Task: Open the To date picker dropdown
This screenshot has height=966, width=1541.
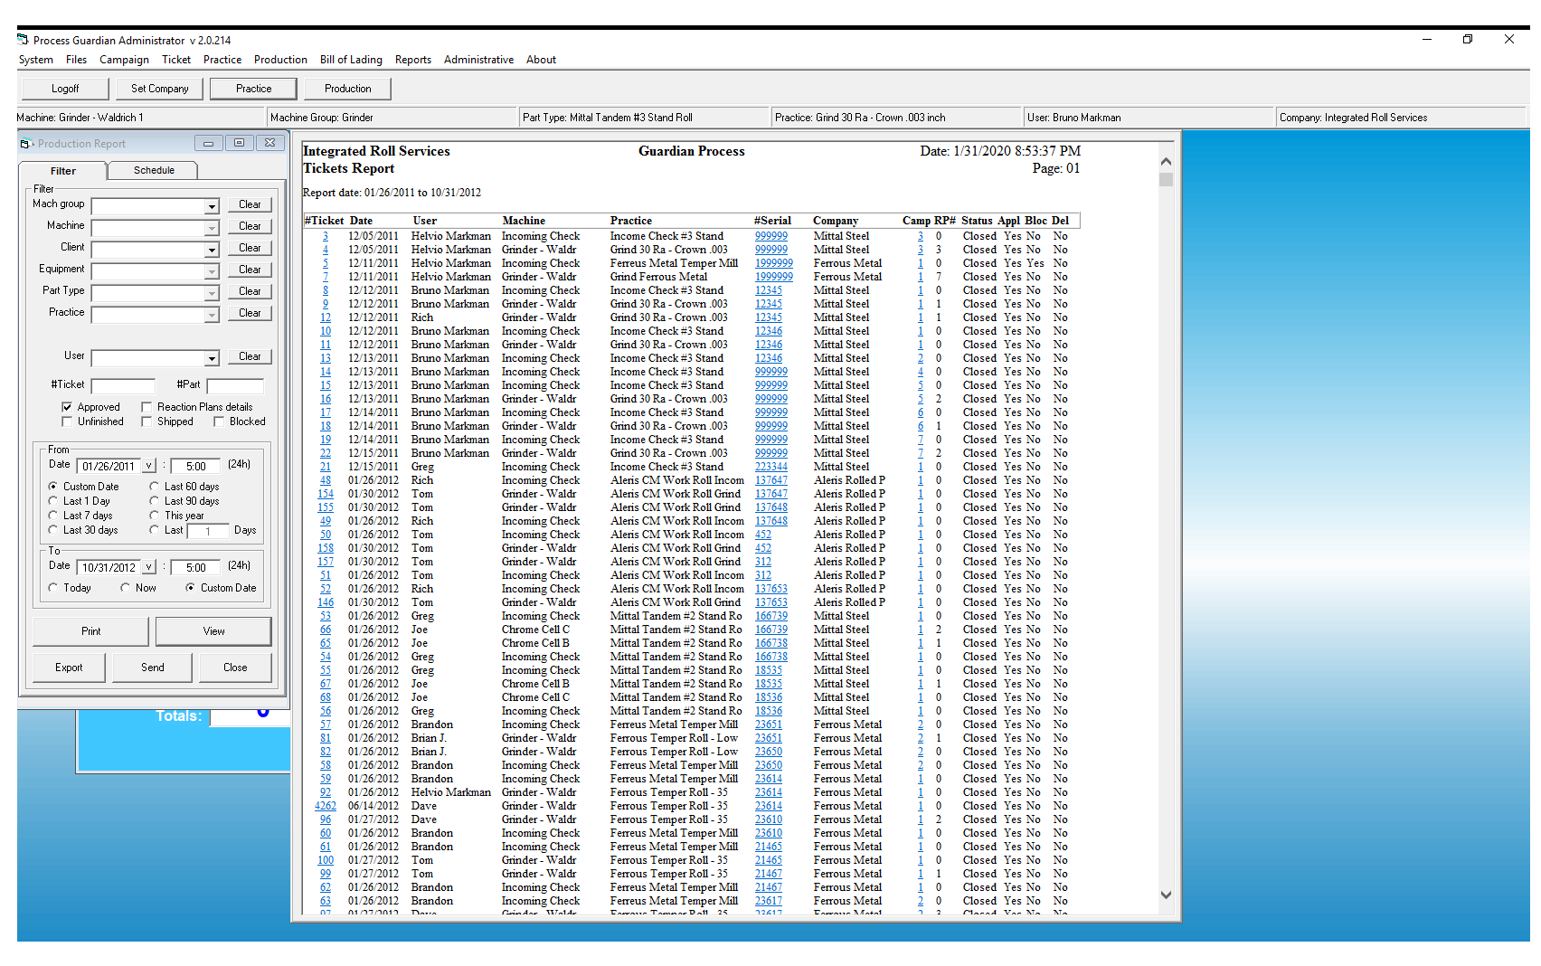Action: pos(149,567)
